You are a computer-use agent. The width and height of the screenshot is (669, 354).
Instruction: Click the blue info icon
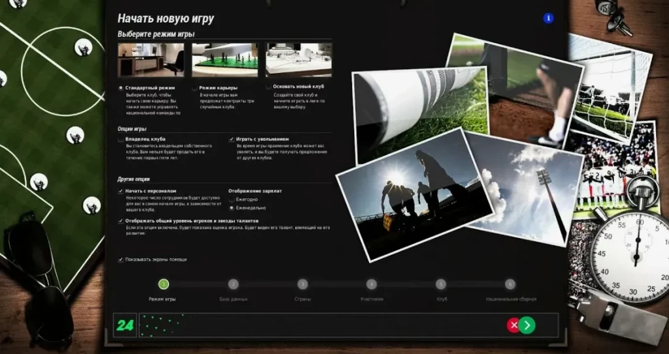[x=548, y=18]
